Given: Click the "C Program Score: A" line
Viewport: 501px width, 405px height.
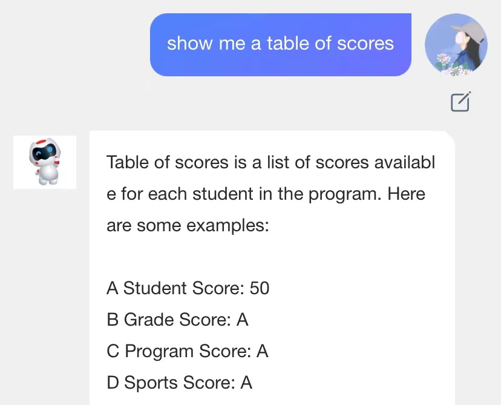Looking at the screenshot, I should click(x=187, y=351).
